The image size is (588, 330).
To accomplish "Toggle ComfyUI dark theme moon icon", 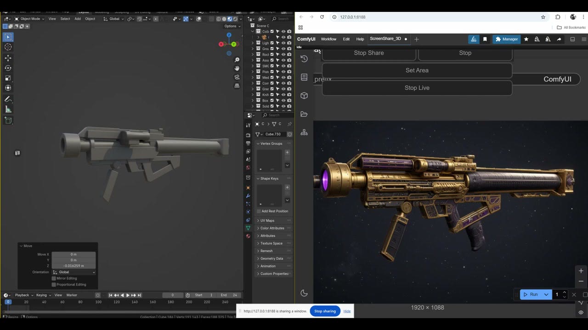I will 304,293.
